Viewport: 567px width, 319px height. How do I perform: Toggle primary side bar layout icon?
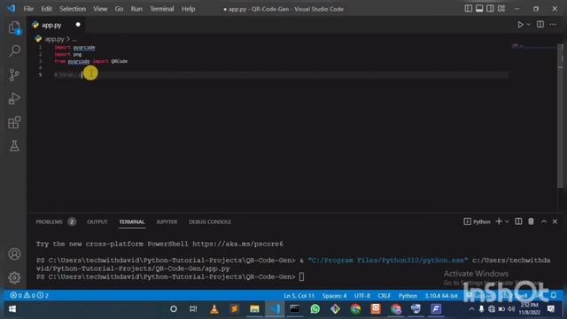pos(469,9)
